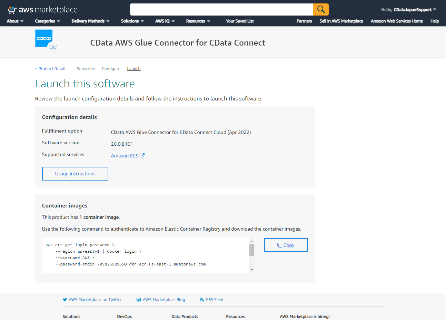This screenshot has height=320, width=446.
Task: Click the RSS Feed icon
Action: 202,300
